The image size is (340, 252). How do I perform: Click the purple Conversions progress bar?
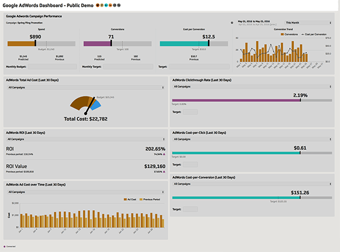97,44
